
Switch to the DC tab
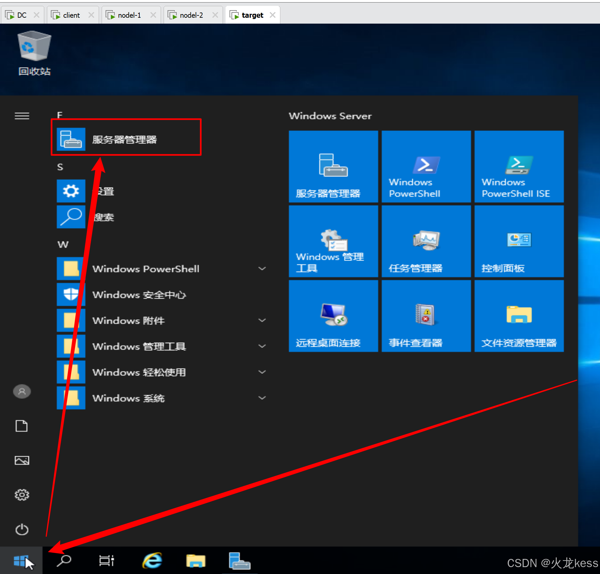(x=22, y=15)
